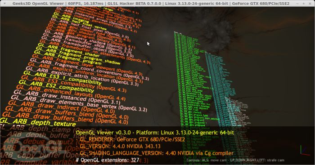Click GL_ARB_fragment_layer_viewport (OpenGL 4.3) entry
Viewport: 315px width, 165px height.
(x=88, y=64)
